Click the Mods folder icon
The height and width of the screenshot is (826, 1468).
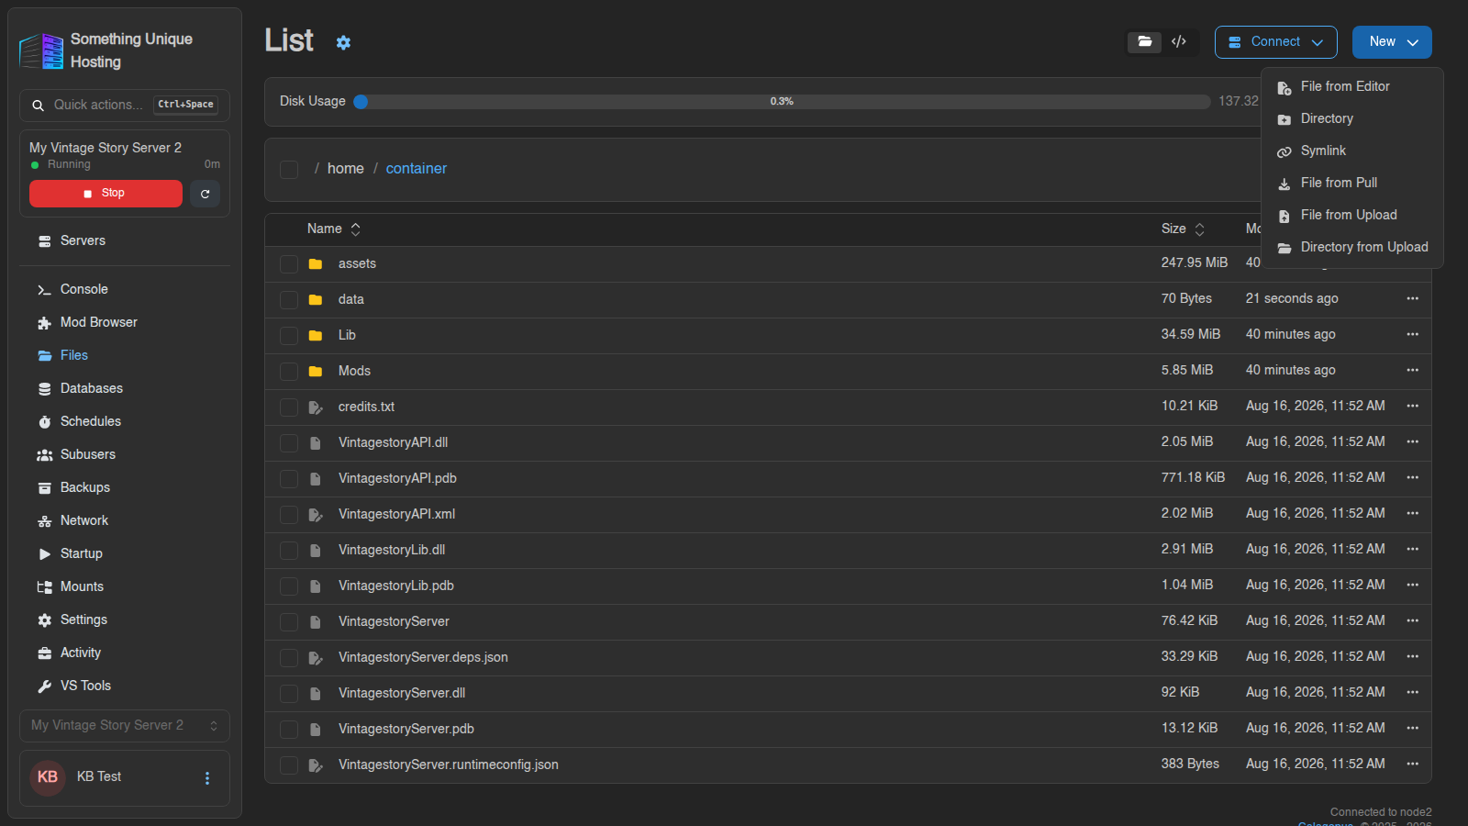click(x=316, y=372)
